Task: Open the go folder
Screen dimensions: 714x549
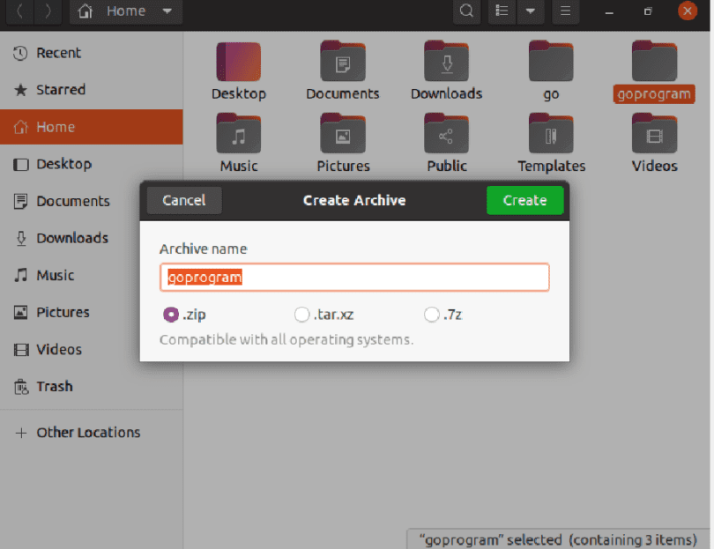Action: 550,62
